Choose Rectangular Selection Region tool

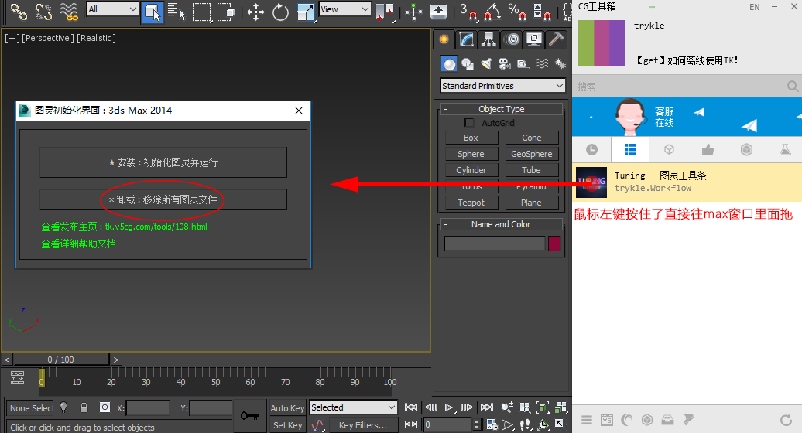[201, 12]
